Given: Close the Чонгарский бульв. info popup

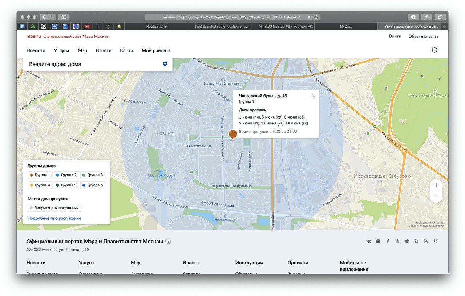Looking at the screenshot, I should coord(314,96).
